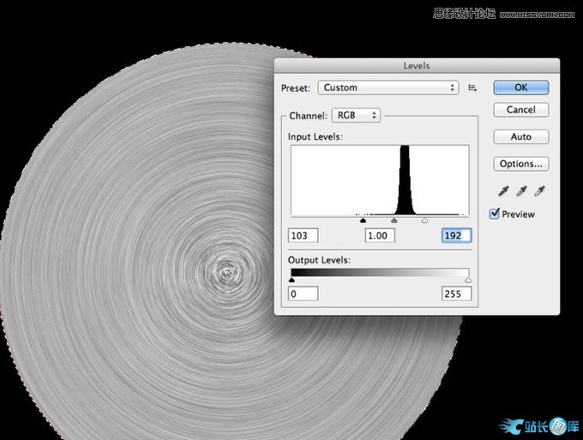The height and width of the screenshot is (440, 583).
Task: Toggle the Preview checkbox
Action: pyautogui.click(x=495, y=214)
